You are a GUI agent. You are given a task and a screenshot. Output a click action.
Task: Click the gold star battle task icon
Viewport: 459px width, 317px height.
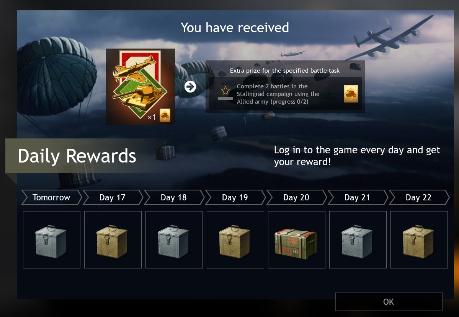coord(225,91)
